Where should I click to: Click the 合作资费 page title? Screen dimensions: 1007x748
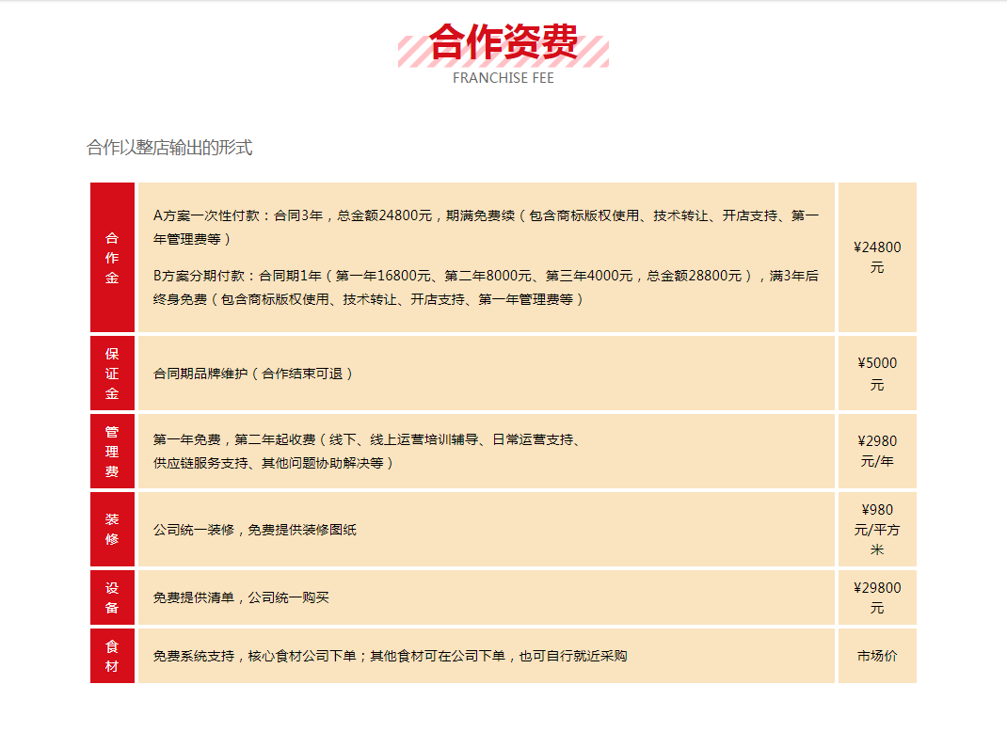tap(503, 42)
